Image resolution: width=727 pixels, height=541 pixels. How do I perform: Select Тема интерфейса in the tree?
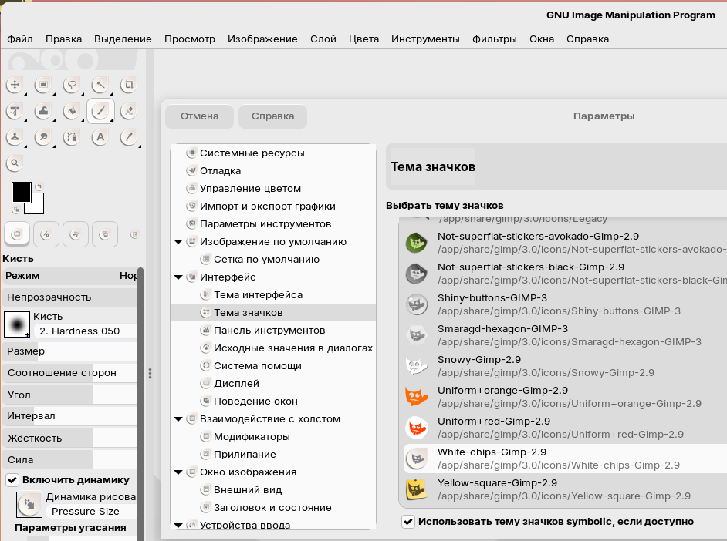258,295
